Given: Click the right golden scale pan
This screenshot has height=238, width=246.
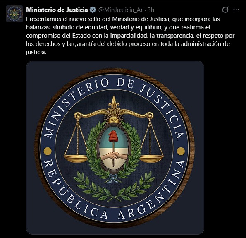Looking at the screenshot, I should (x=151, y=159).
